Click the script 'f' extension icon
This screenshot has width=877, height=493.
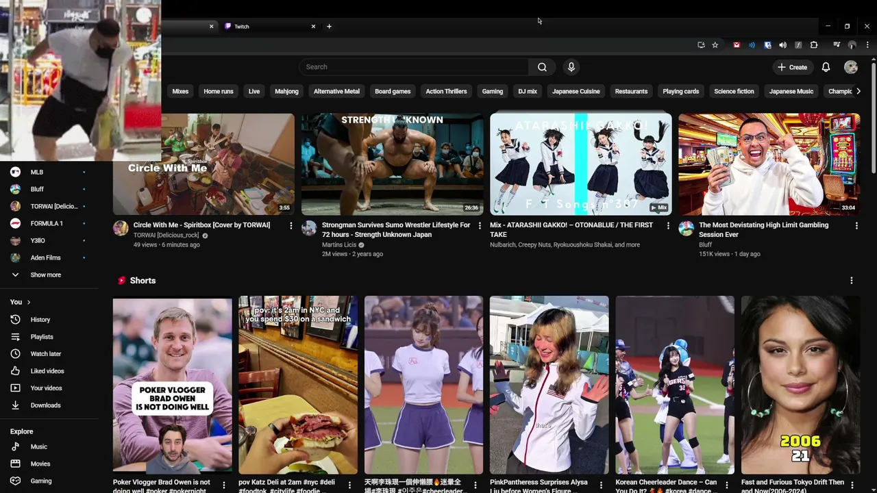pyautogui.click(x=798, y=45)
